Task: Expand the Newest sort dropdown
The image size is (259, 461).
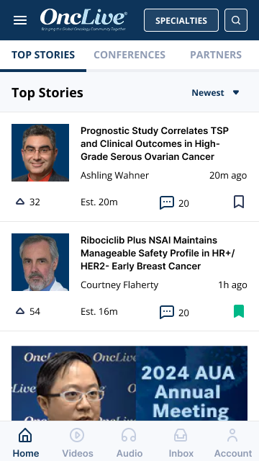Action: click(x=216, y=93)
